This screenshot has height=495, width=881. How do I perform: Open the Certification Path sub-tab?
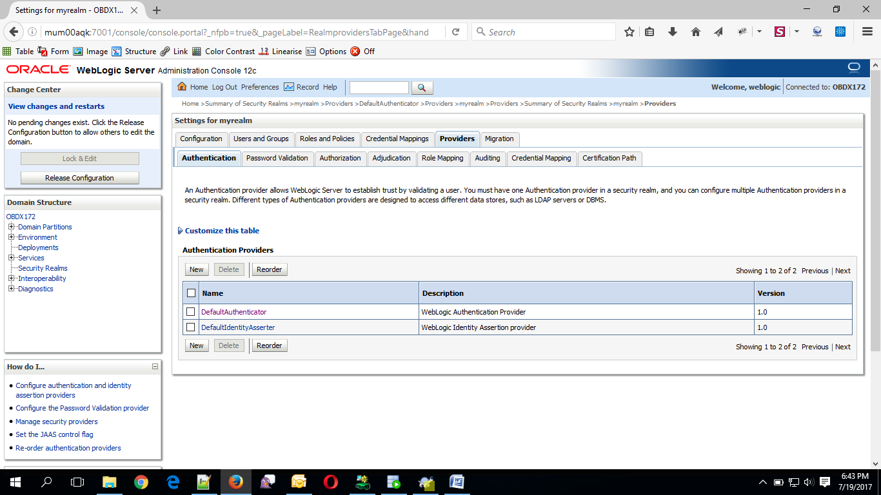pos(609,158)
